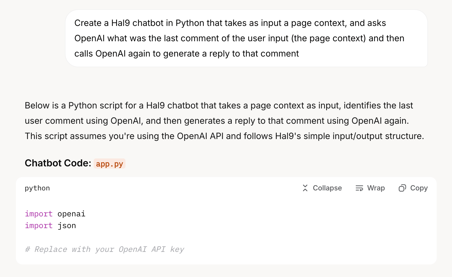Viewport: 452px width, 277px height.
Task: Click the Wrap lines icon
Action: tap(359, 188)
